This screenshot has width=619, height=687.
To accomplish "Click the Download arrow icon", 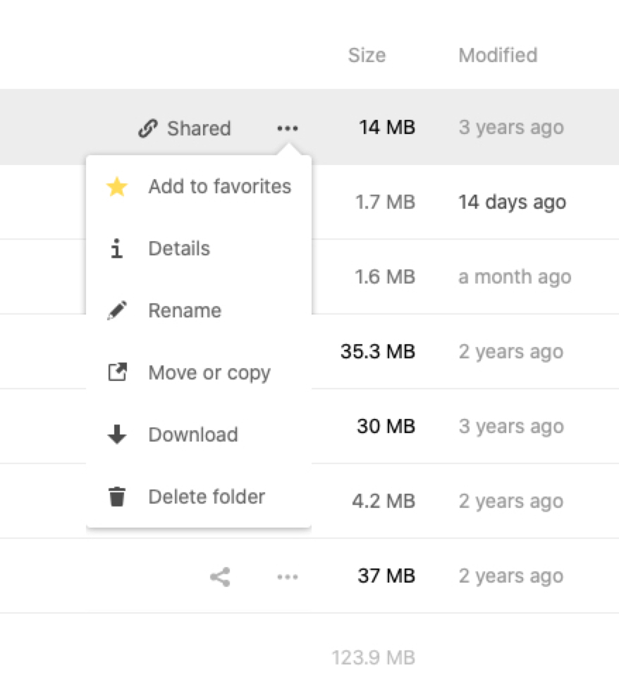I will click(x=117, y=434).
